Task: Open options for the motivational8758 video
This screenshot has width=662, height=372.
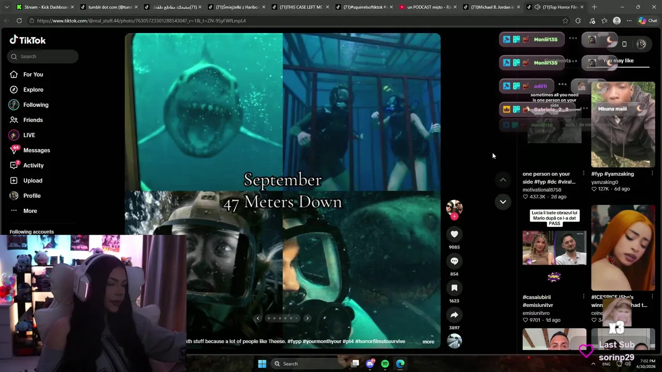Action: (x=584, y=174)
